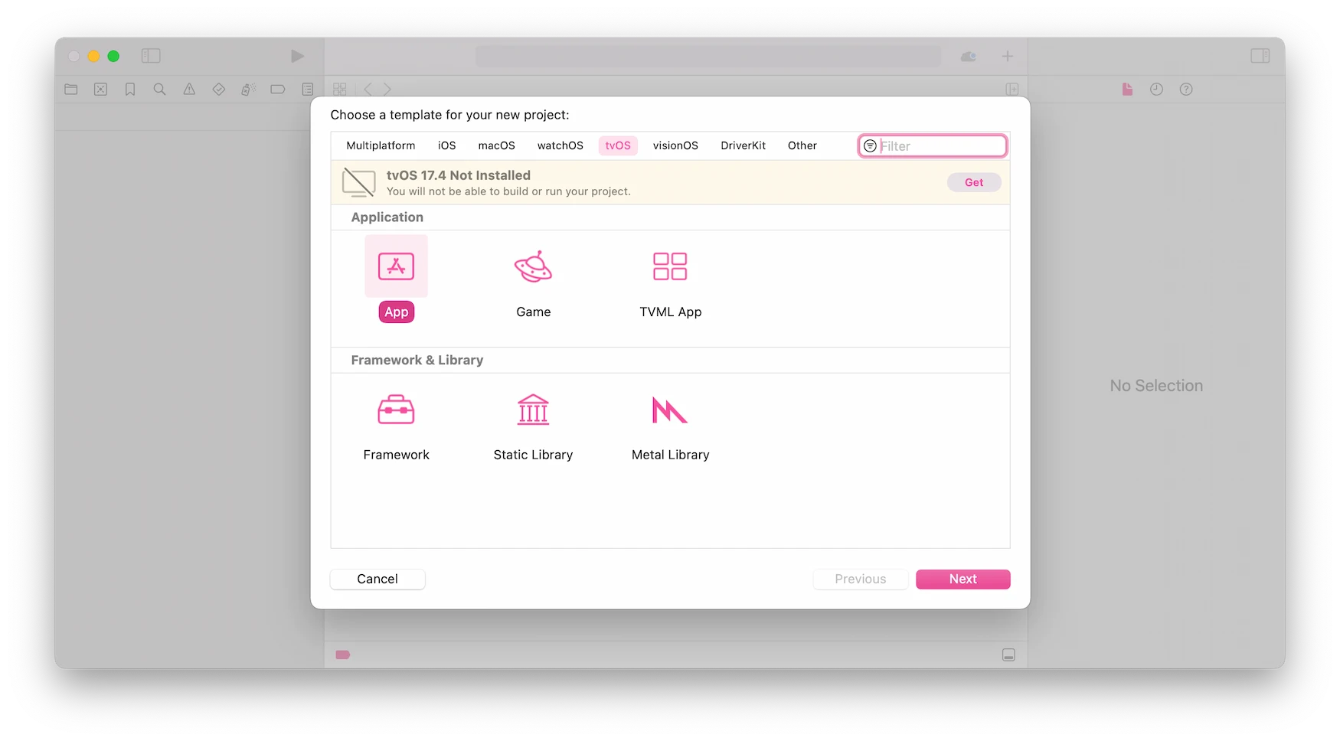This screenshot has height=741, width=1340.
Task: Open the History inspector clock icon
Action: pos(1156,90)
